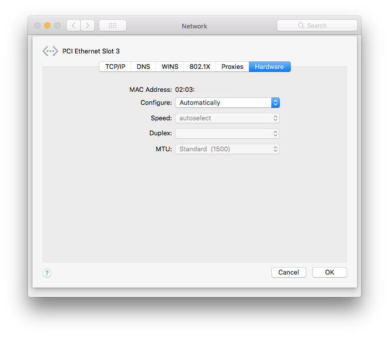
Task: Click the MTU label
Action: tap(164, 149)
